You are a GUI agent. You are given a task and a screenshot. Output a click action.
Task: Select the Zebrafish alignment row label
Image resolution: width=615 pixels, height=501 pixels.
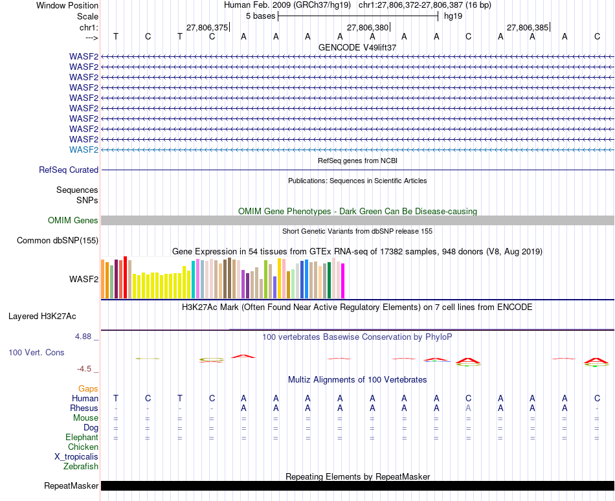[81, 467]
